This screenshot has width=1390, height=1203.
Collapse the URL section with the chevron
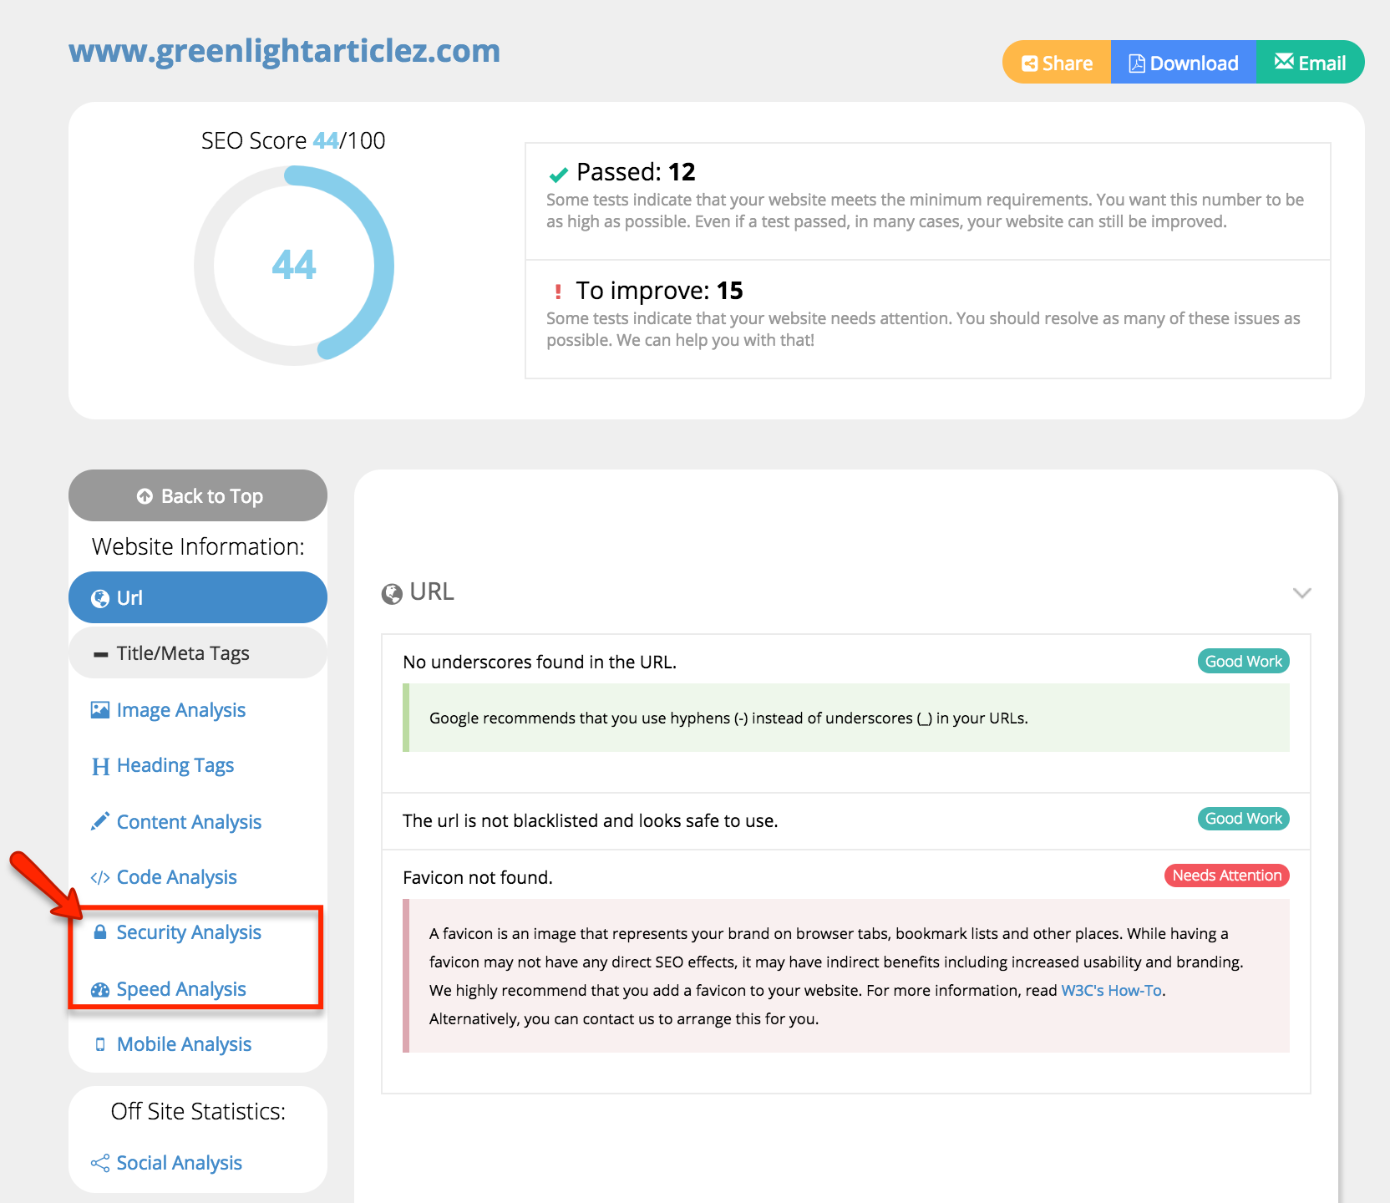pyautogui.click(x=1301, y=593)
